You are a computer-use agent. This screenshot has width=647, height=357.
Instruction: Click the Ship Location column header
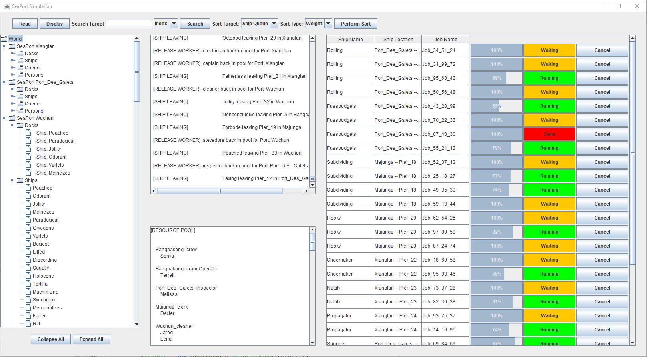tap(398, 39)
